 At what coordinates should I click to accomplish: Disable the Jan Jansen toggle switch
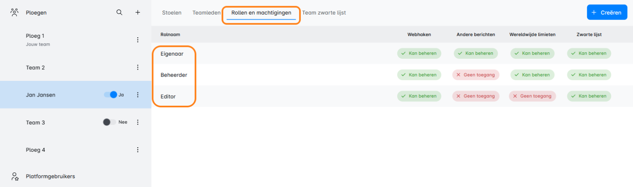point(110,95)
